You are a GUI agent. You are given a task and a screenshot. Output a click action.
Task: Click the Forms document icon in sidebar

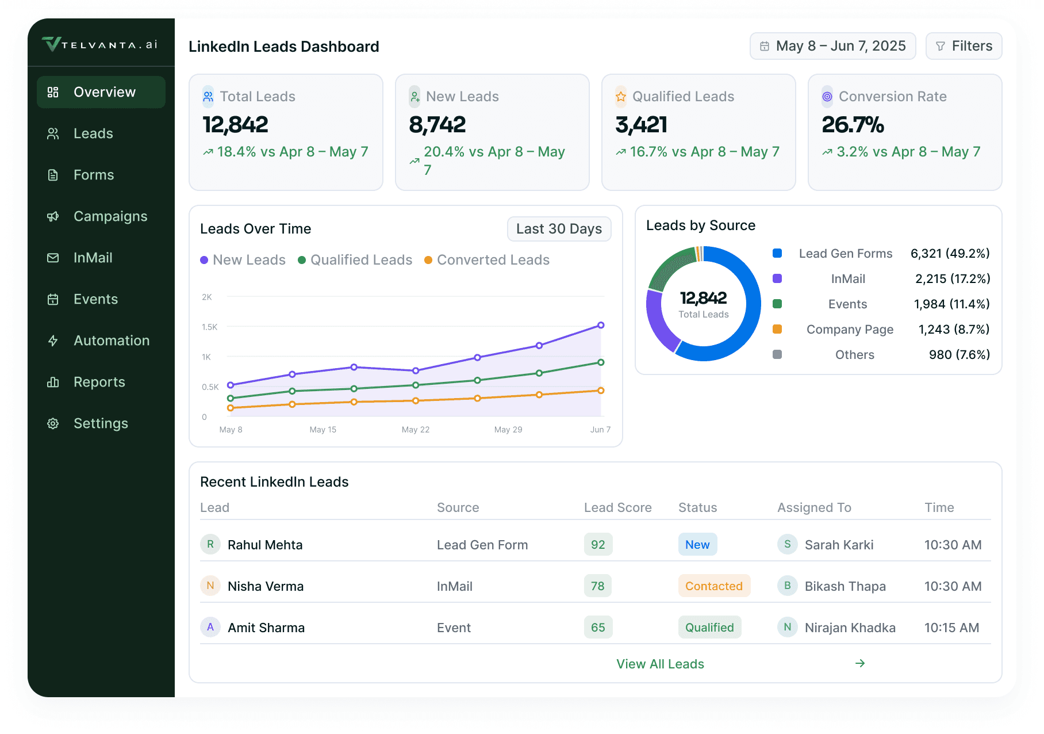pyautogui.click(x=53, y=175)
